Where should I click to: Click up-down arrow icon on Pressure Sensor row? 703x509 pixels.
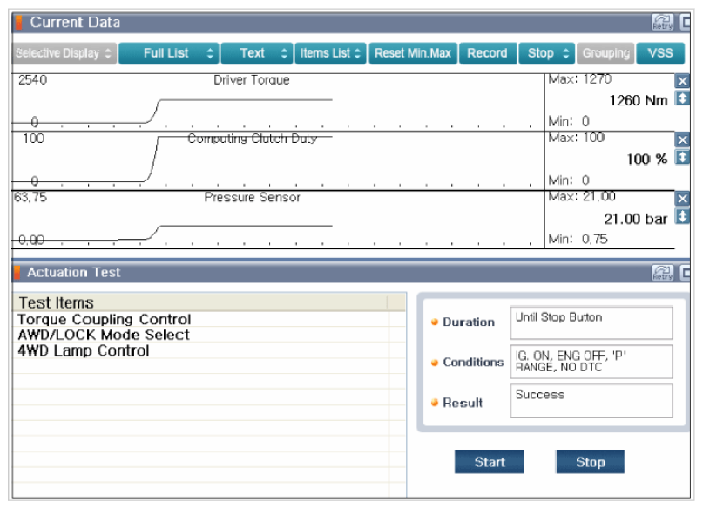[x=682, y=216]
